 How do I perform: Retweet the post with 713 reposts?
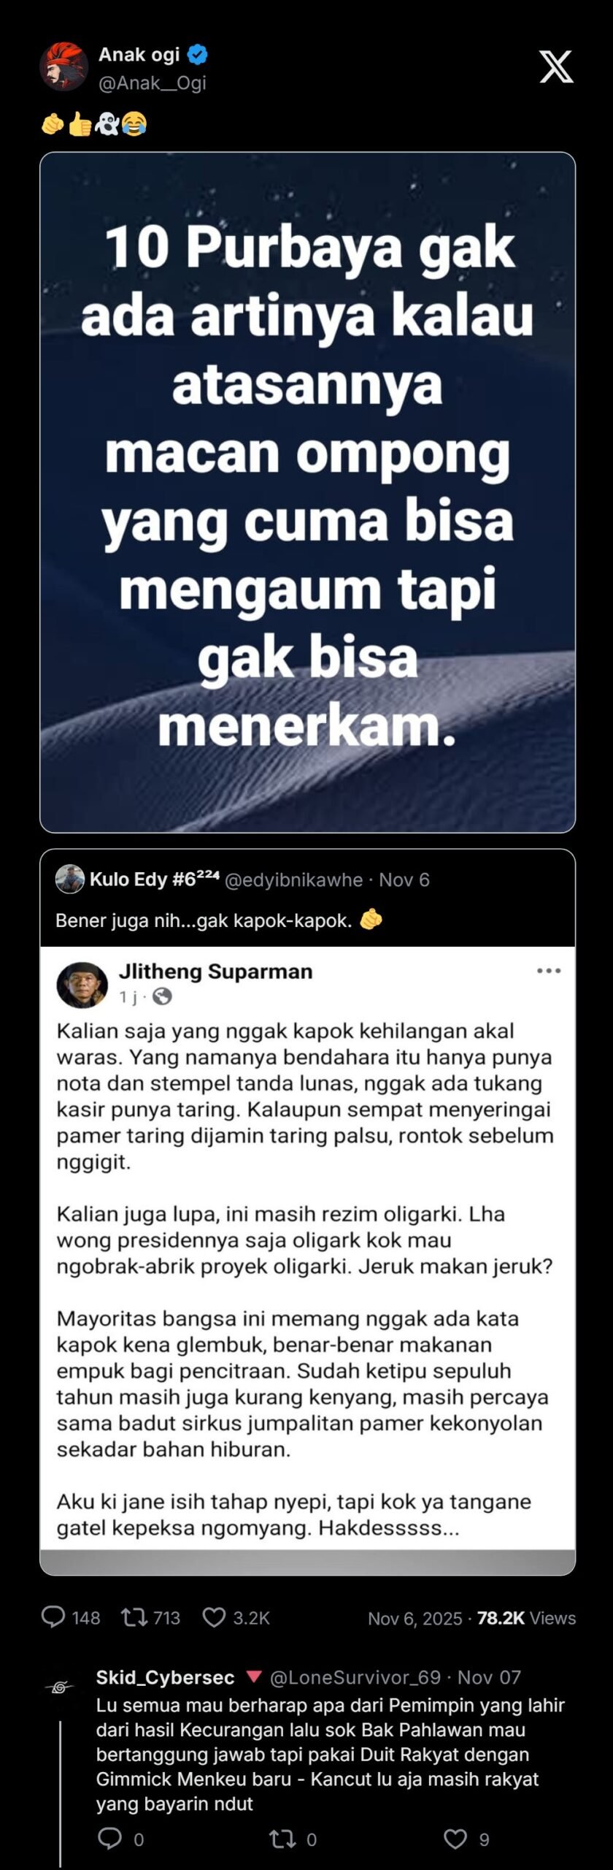click(134, 1617)
